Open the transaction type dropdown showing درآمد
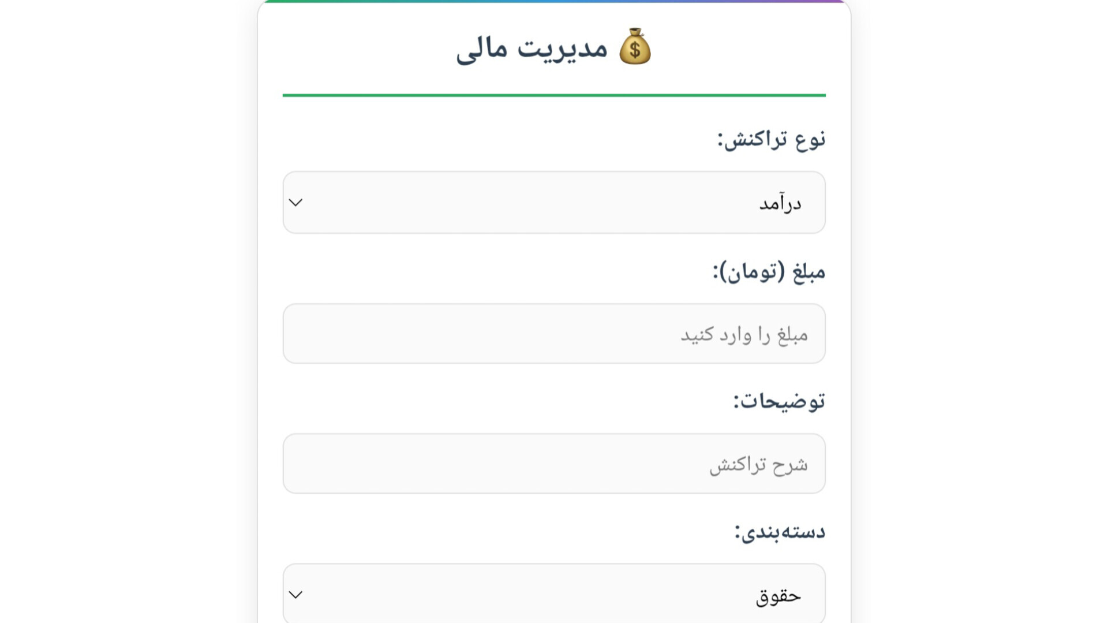Image resolution: width=1108 pixels, height=623 pixels. [x=554, y=203]
